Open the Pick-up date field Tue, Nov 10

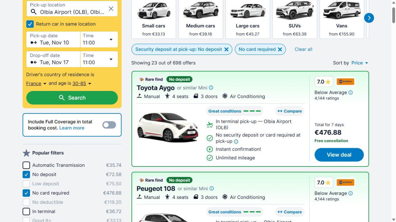pyautogui.click(x=53, y=40)
